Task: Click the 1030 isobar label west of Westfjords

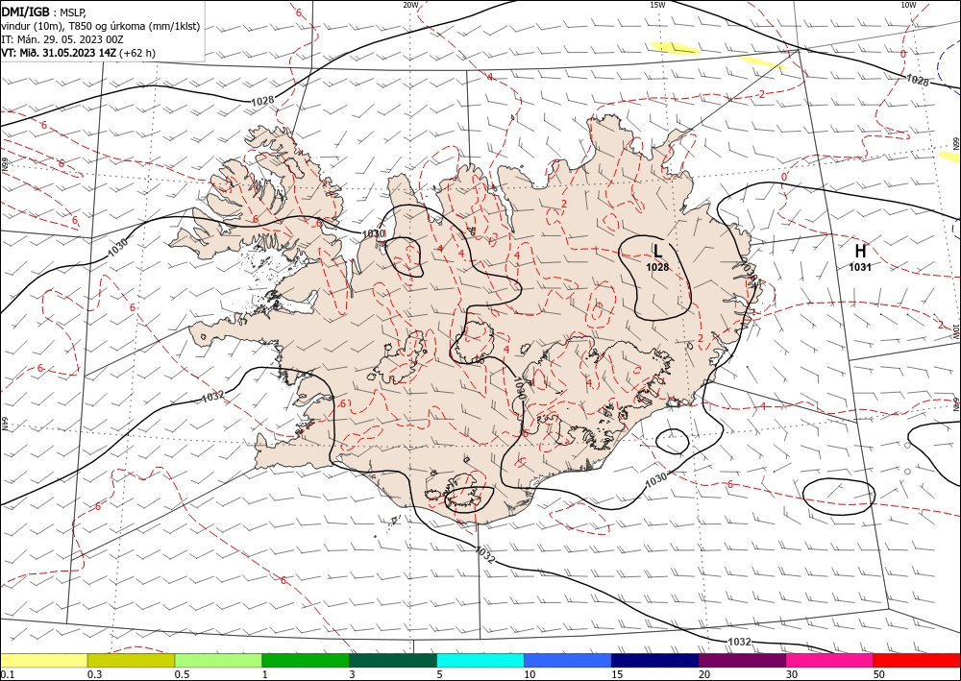Action: point(117,247)
